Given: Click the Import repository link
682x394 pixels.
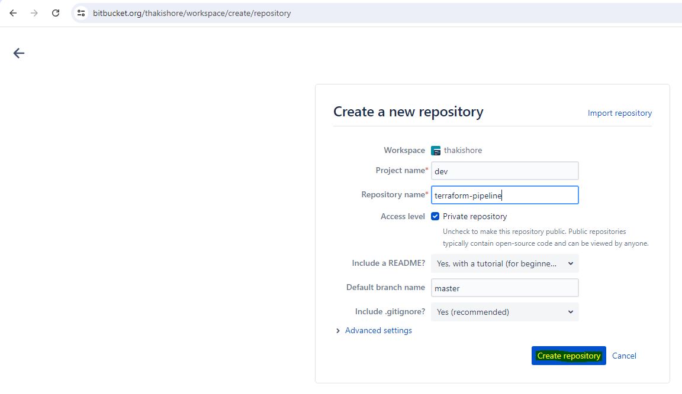Looking at the screenshot, I should (x=619, y=113).
